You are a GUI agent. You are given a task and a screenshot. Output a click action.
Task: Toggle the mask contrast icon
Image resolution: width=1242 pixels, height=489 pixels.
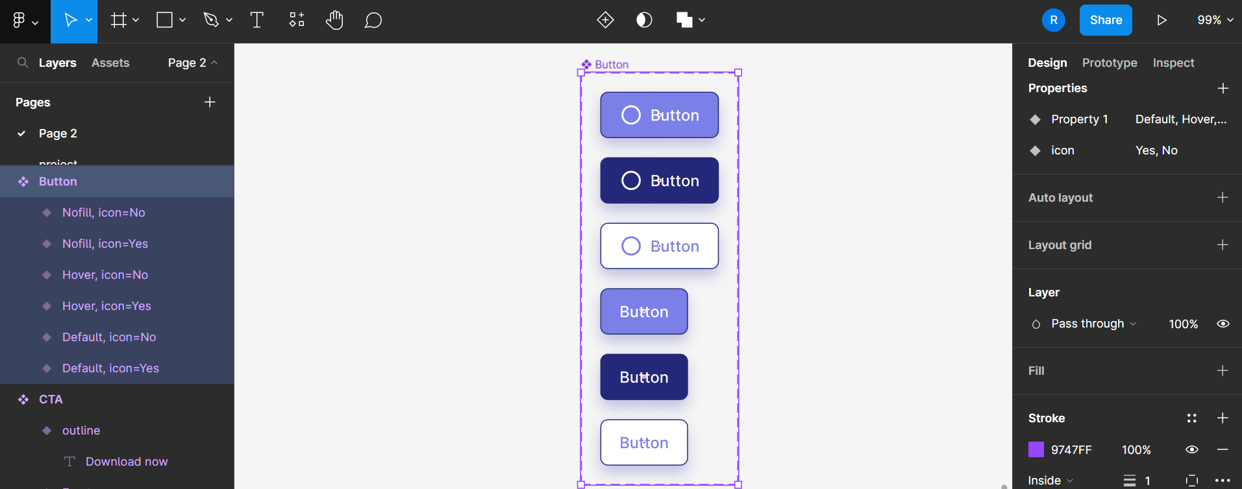click(x=644, y=20)
